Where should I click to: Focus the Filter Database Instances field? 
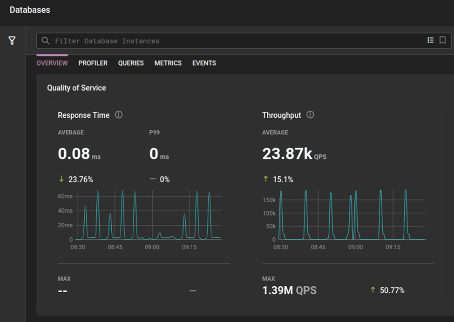click(x=244, y=40)
